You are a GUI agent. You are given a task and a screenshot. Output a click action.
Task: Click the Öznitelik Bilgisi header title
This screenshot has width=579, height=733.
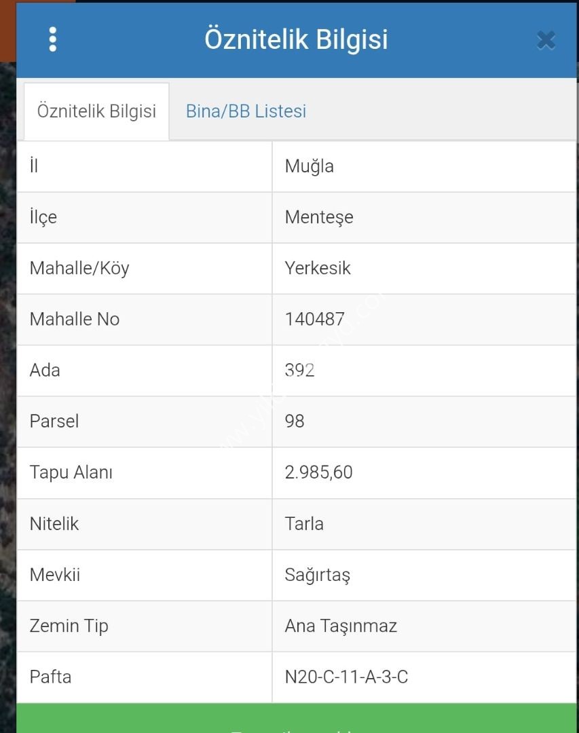tap(296, 39)
